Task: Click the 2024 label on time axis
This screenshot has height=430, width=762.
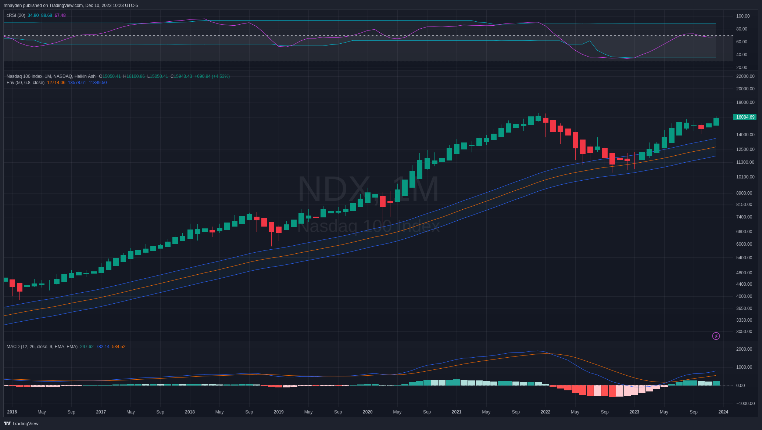Action: tap(723, 412)
